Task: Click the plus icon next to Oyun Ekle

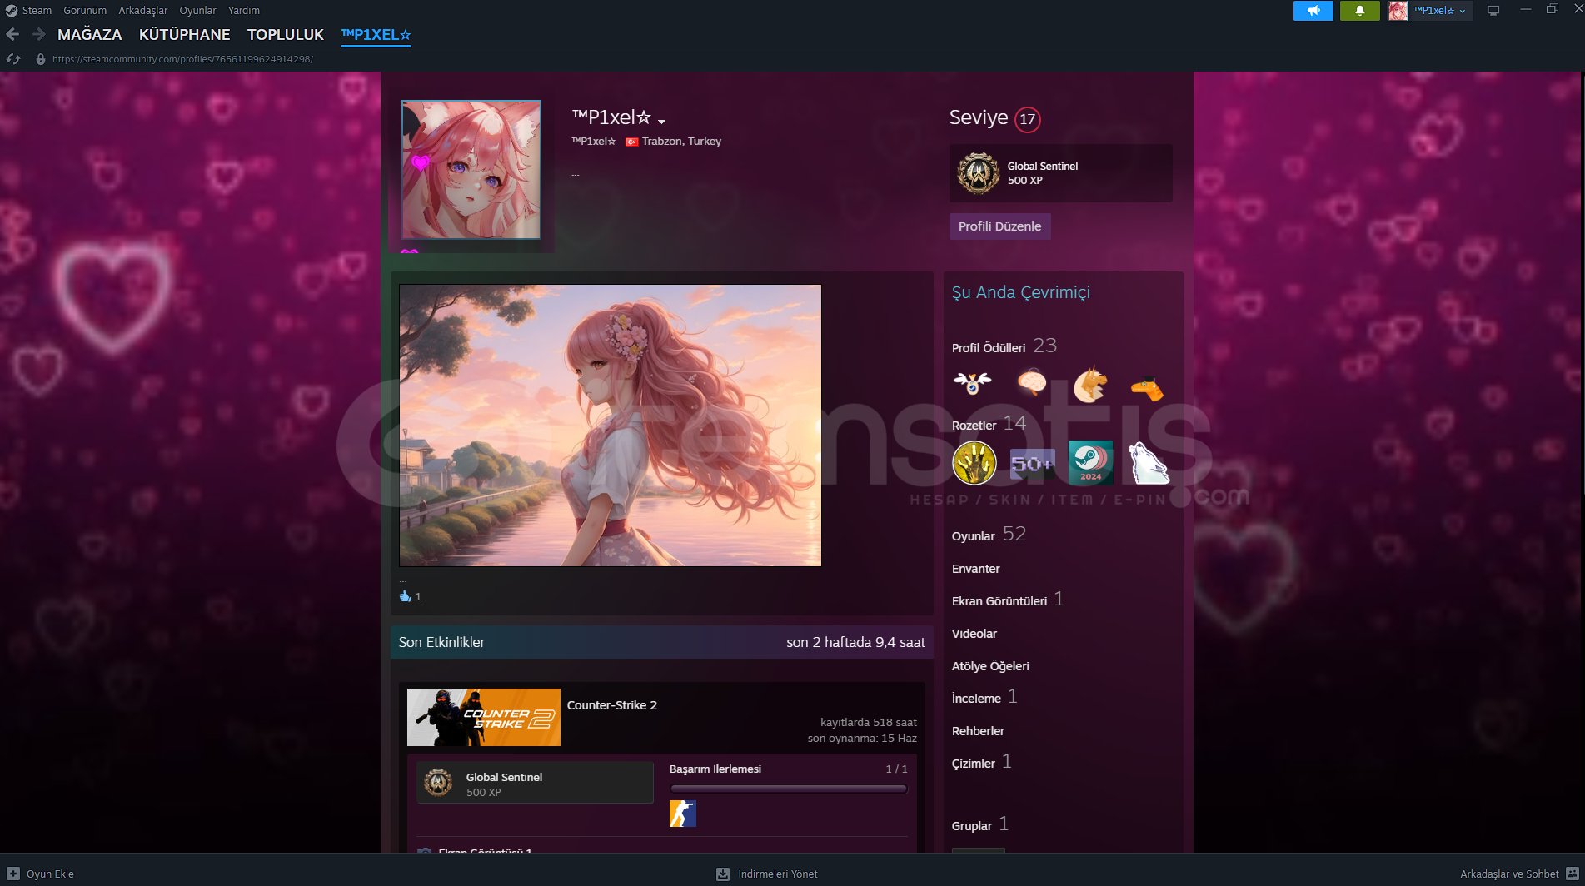Action: click(13, 874)
